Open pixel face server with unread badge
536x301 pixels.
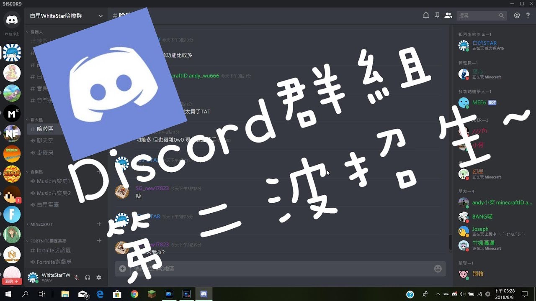[12, 194]
